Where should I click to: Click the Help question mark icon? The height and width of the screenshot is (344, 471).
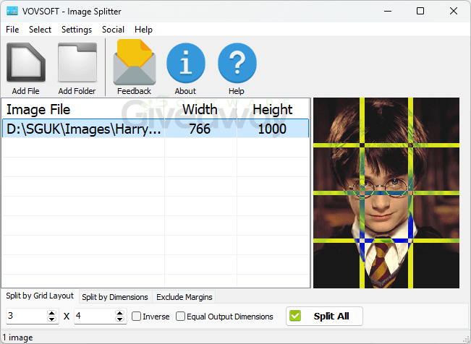click(237, 63)
